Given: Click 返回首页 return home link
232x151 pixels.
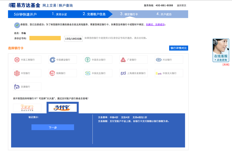Looking at the screenshot, I should 181,5.
